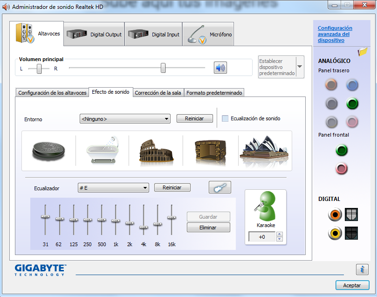
Task: Open Formato predeterminado tab
Action: pos(214,93)
